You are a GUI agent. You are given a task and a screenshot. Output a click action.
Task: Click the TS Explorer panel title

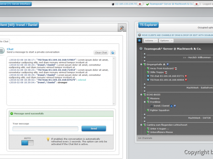click(148, 25)
